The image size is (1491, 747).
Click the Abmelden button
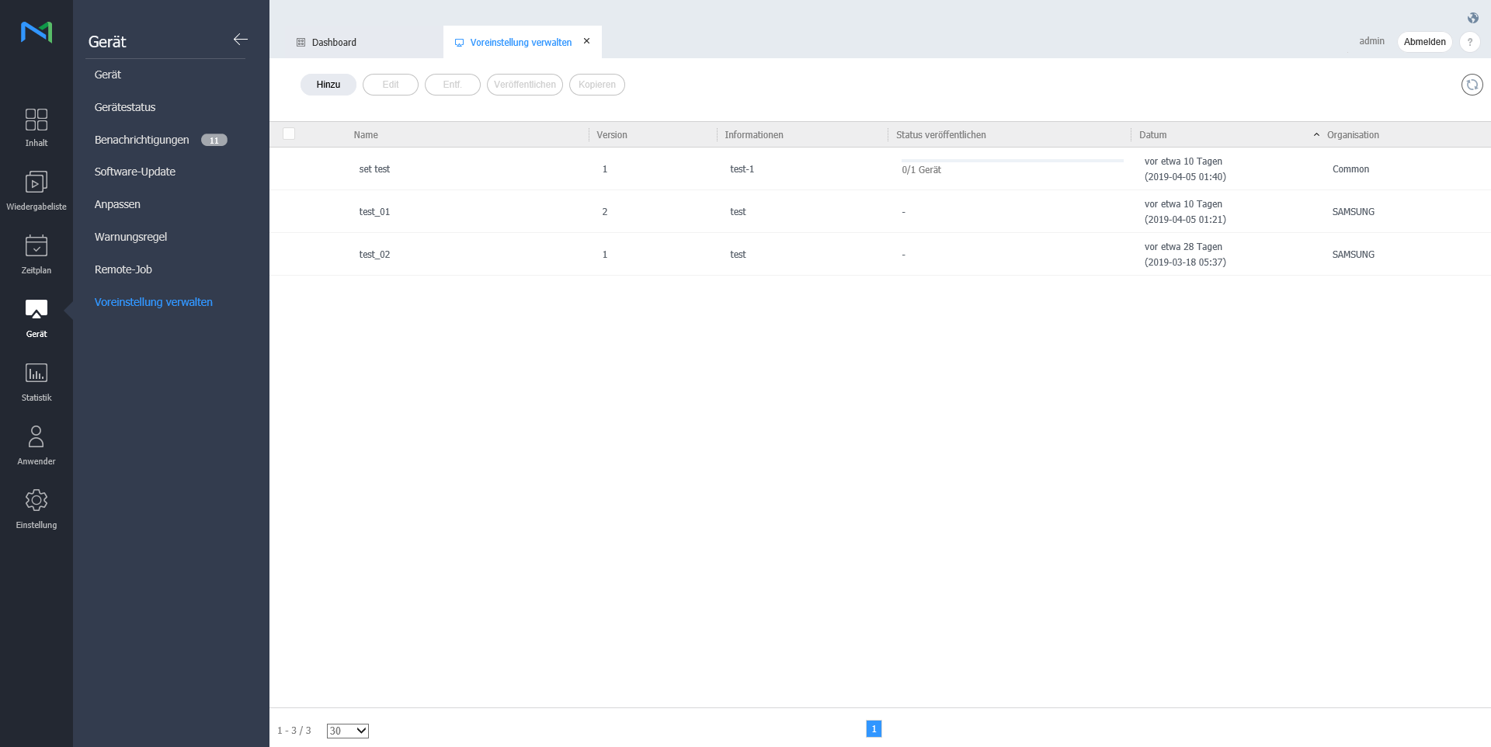(x=1424, y=42)
